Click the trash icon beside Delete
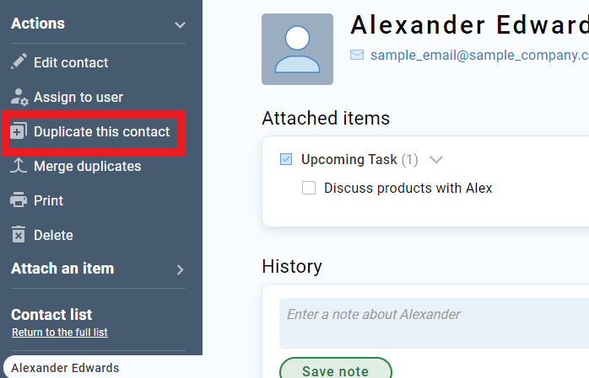The height and width of the screenshot is (378, 589). 19,235
